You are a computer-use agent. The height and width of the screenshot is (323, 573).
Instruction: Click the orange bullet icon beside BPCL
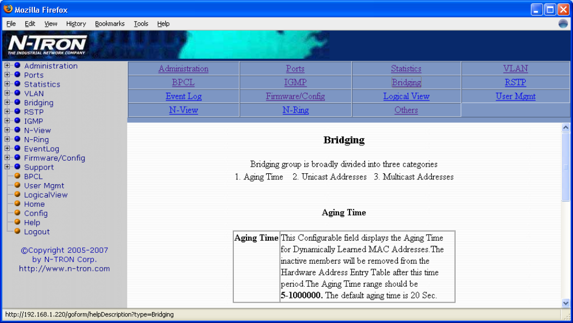17,177
